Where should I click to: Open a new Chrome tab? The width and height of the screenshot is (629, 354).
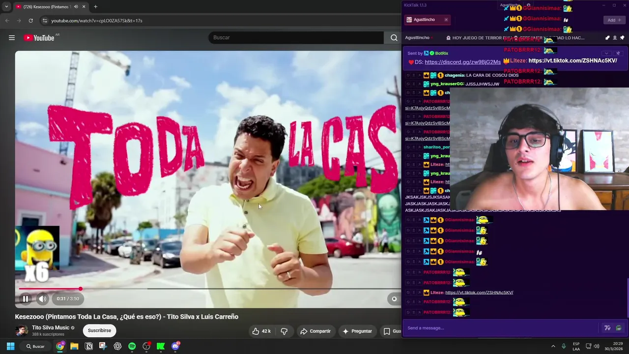(x=95, y=6)
